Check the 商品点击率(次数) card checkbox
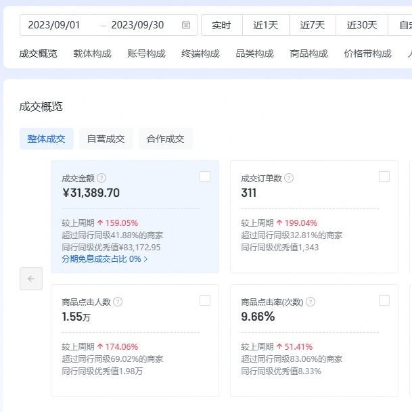 click(x=384, y=300)
